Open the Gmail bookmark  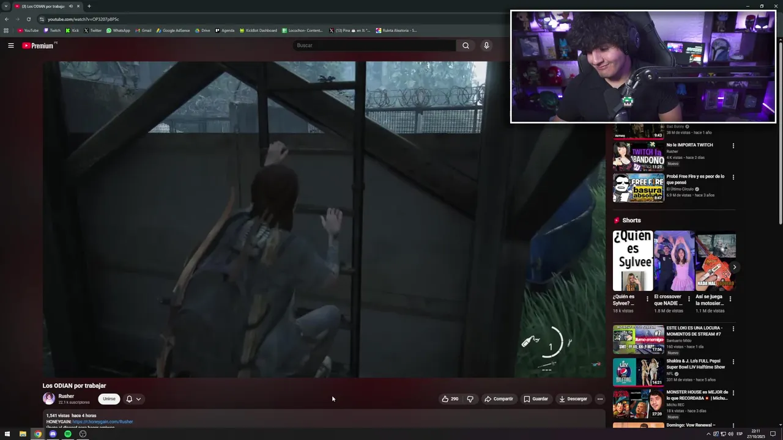143,31
